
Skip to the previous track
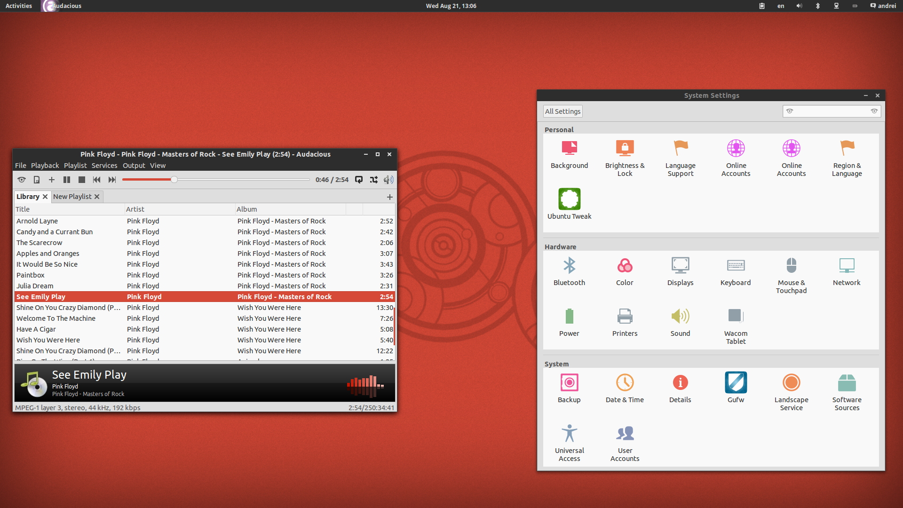[x=97, y=180]
